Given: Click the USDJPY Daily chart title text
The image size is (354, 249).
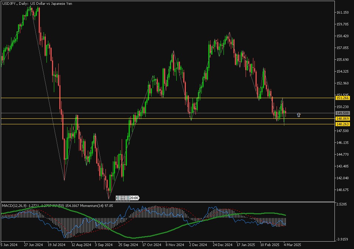Looking at the screenshot, I should tap(37, 4).
